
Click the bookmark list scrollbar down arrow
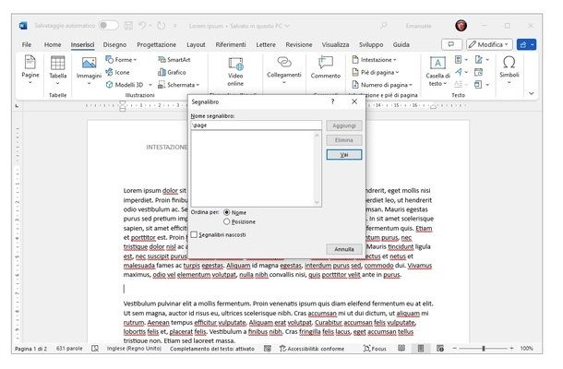317,202
